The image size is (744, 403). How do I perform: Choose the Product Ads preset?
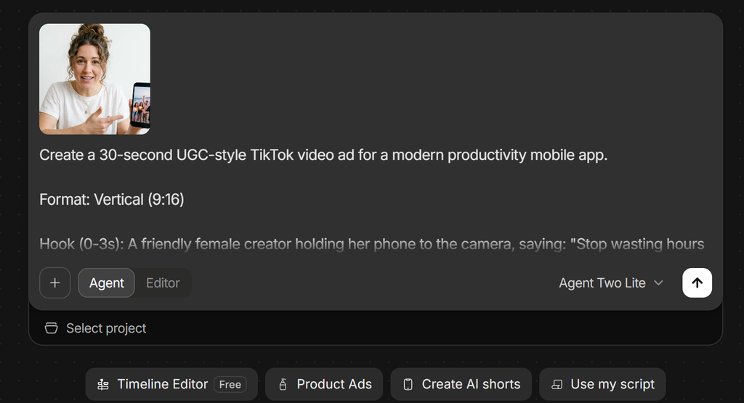[324, 384]
